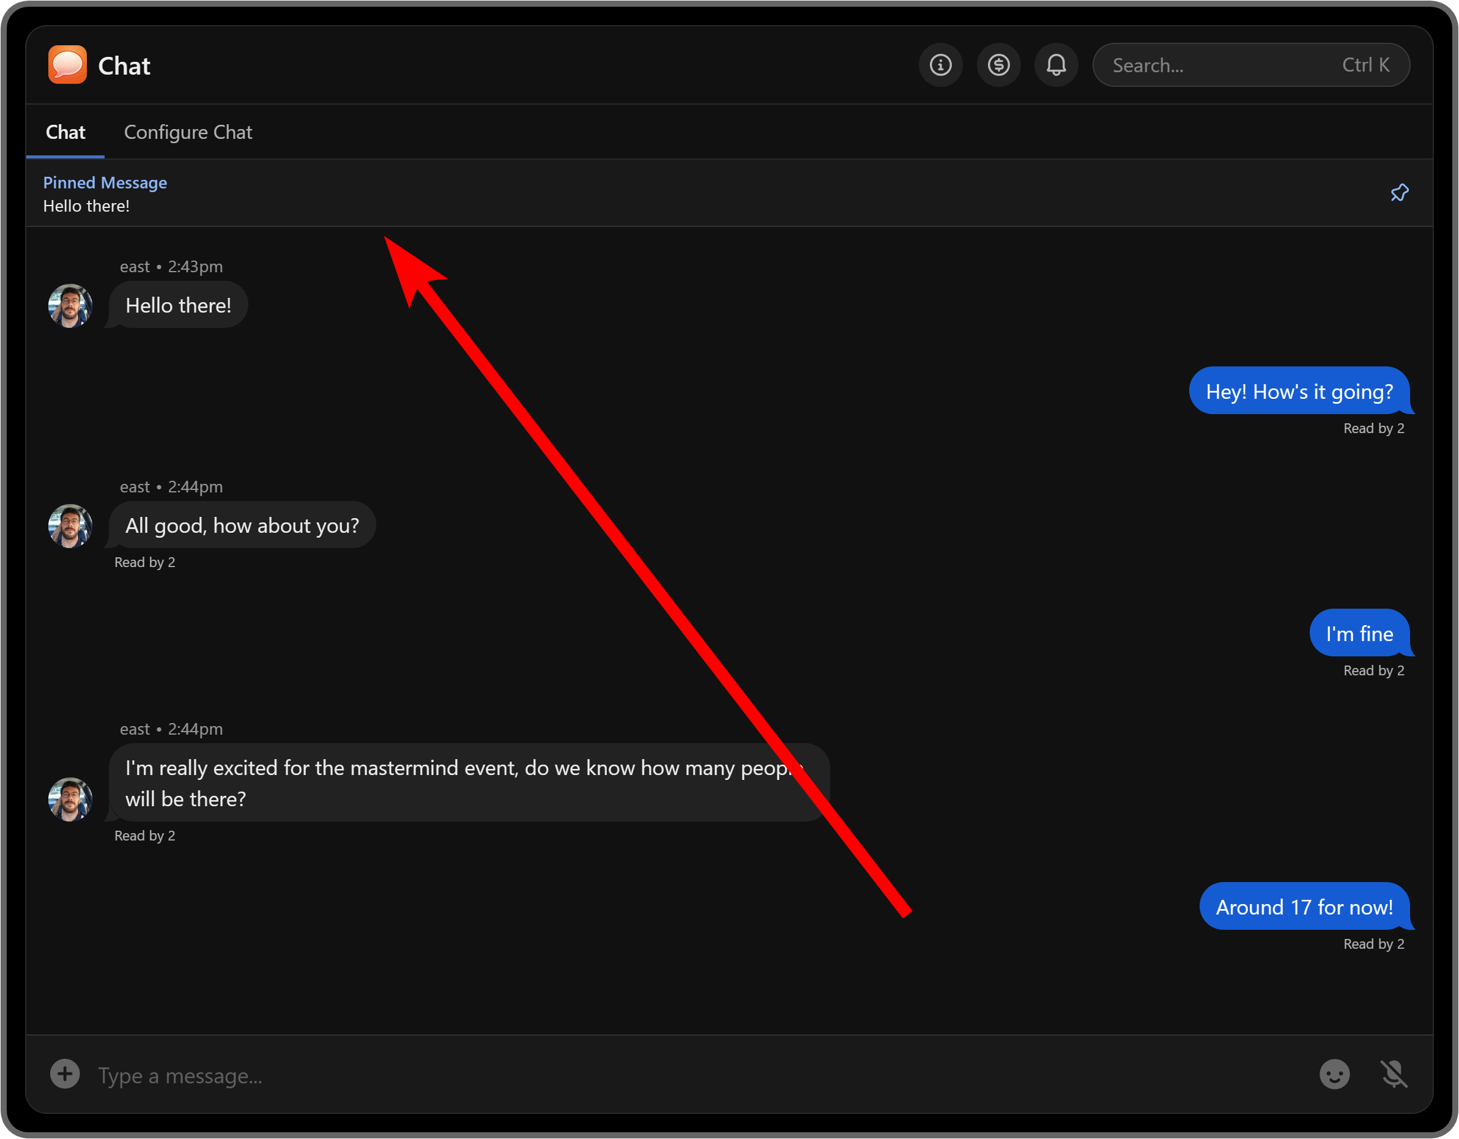1459x1139 pixels.
Task: Open the emoji picker smiley icon
Action: pyautogui.click(x=1334, y=1074)
